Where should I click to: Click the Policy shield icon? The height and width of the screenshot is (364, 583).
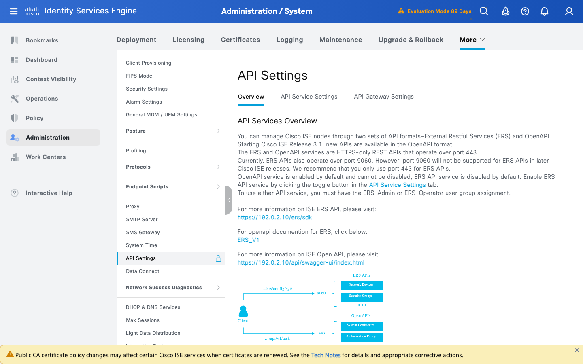coord(15,118)
